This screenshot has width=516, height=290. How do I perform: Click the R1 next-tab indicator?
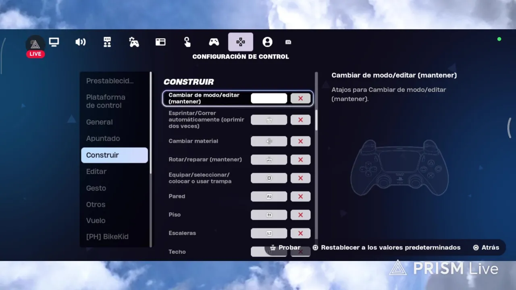click(288, 42)
